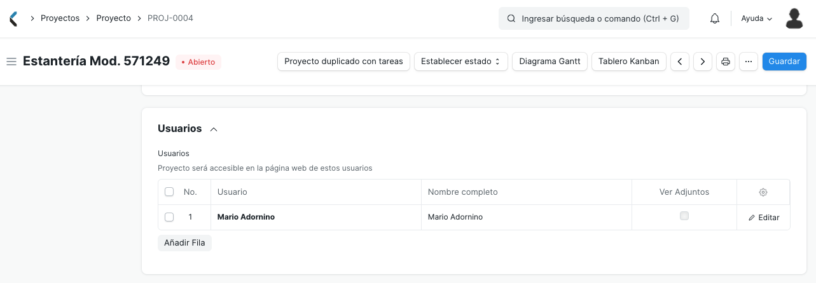Click Proyecto duplicado con tareas button

pos(343,62)
